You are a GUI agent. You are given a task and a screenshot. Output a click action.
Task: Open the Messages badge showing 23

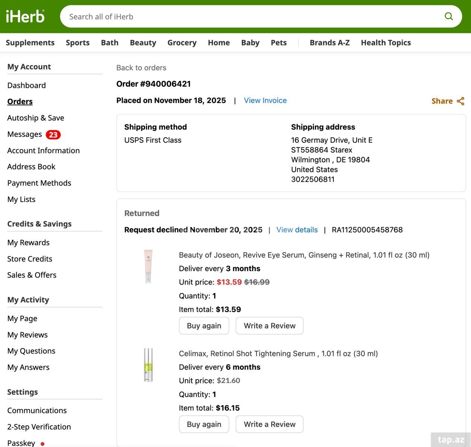coord(53,134)
